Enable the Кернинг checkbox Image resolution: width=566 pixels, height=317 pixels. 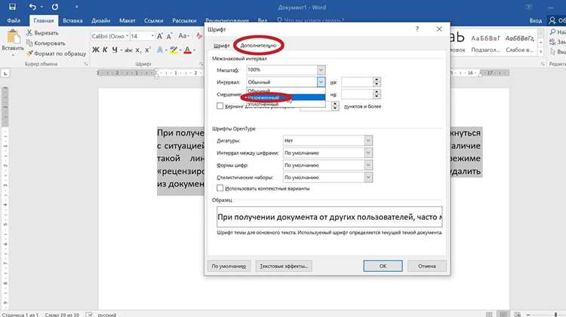pyautogui.click(x=220, y=106)
